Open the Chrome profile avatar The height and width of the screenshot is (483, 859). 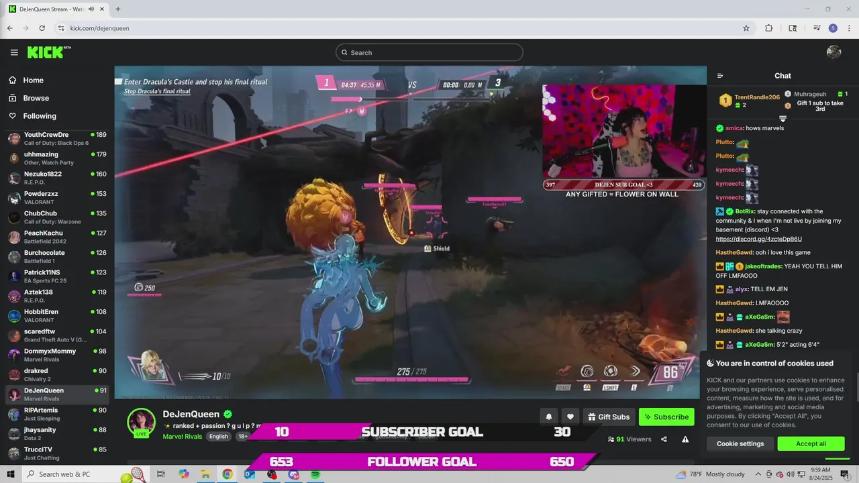[x=833, y=28]
